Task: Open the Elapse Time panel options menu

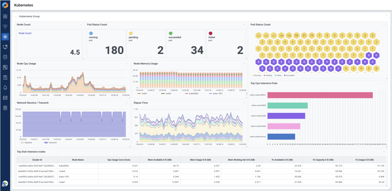Action: coord(244,103)
